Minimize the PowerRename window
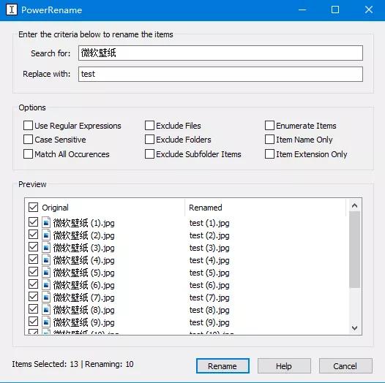 [x=302, y=10]
